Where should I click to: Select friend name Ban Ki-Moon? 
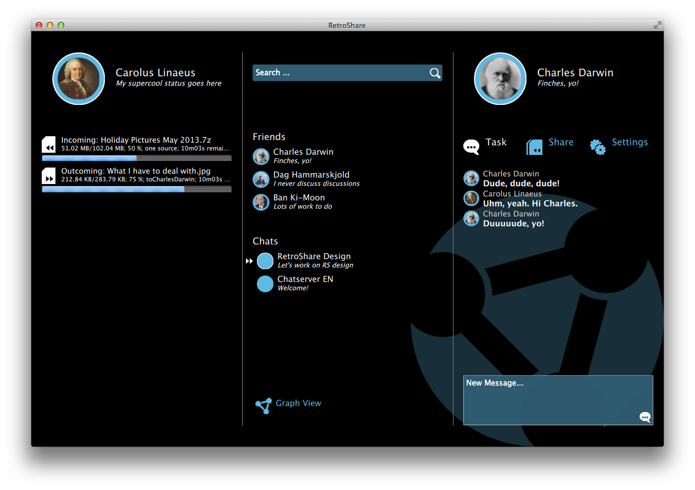tap(299, 198)
